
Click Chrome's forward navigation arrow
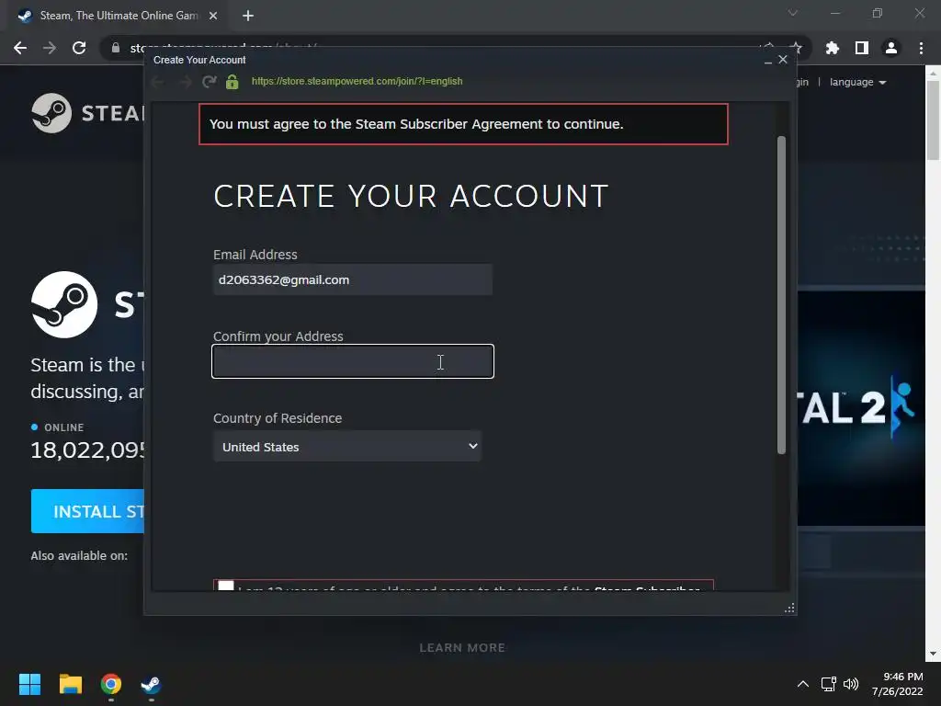[50, 48]
